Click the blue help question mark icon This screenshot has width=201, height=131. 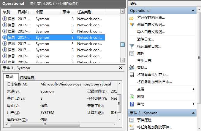132,104
